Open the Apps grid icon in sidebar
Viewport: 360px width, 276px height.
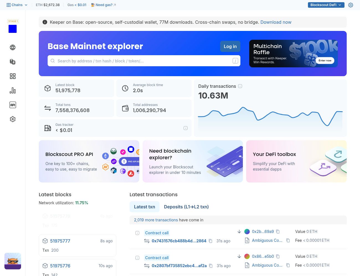click(13, 76)
